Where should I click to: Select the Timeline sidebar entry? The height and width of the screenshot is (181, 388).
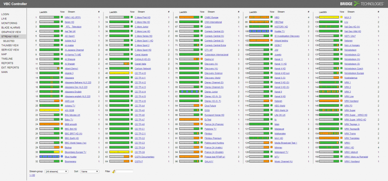6,59
